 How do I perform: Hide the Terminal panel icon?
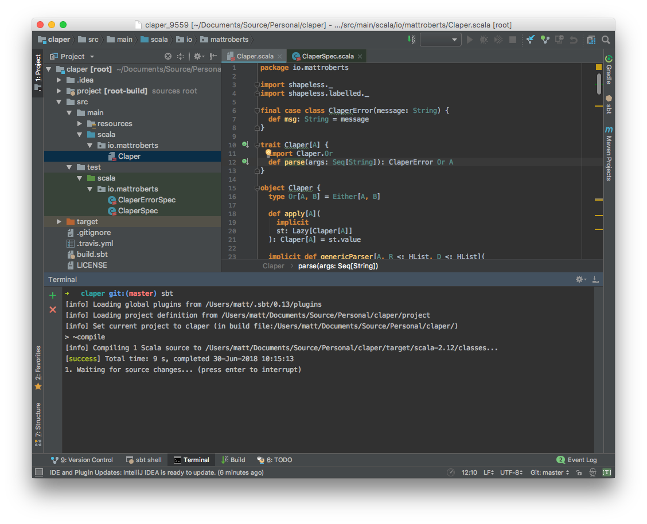point(595,280)
